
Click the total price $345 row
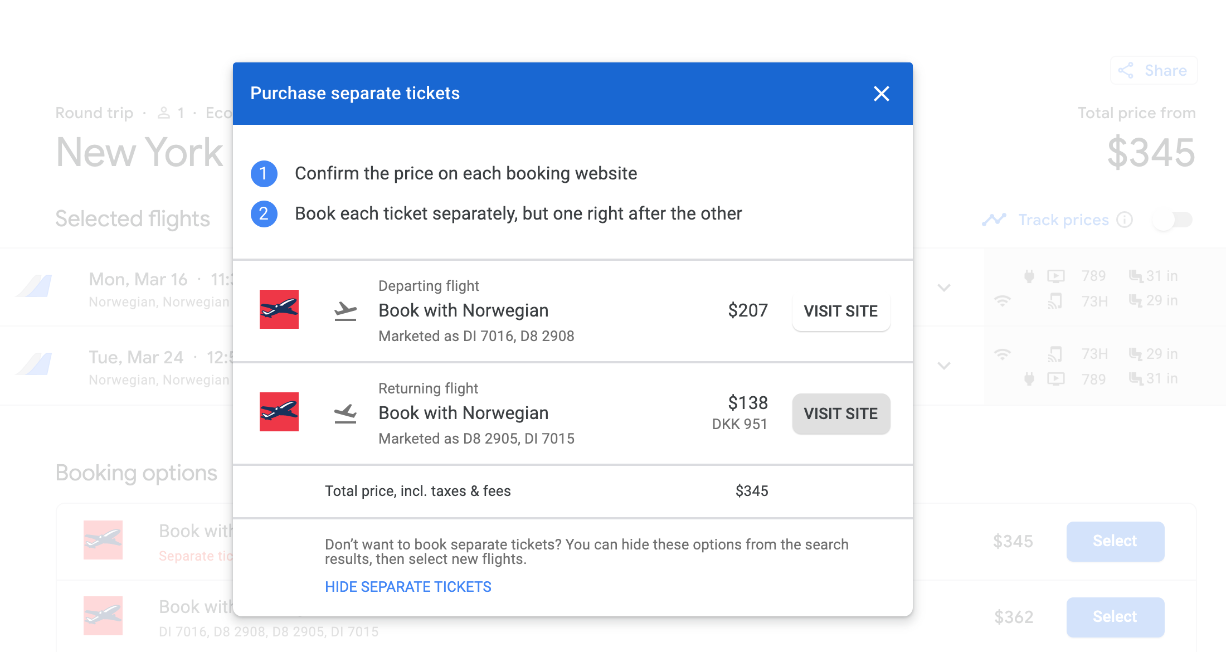click(546, 491)
